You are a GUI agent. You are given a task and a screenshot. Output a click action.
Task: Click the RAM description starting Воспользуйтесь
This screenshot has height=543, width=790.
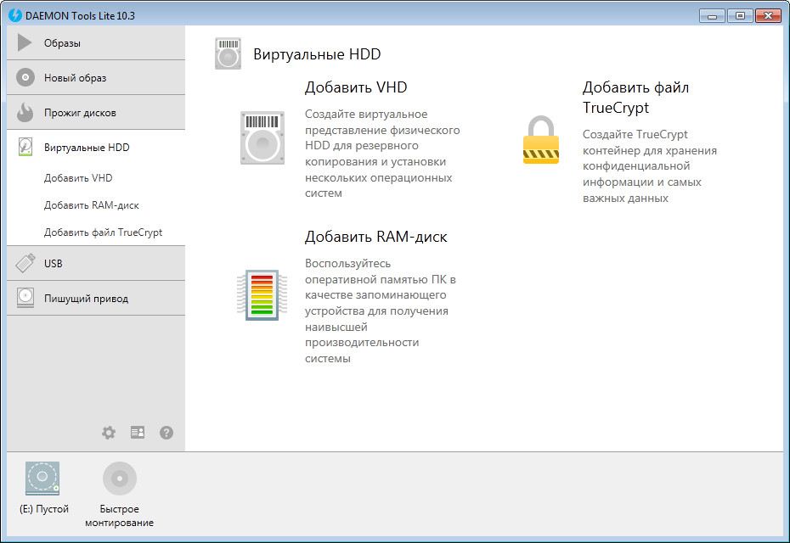[x=381, y=311]
